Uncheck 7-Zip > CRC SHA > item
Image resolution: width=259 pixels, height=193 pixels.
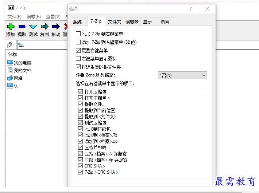[x=81, y=172]
